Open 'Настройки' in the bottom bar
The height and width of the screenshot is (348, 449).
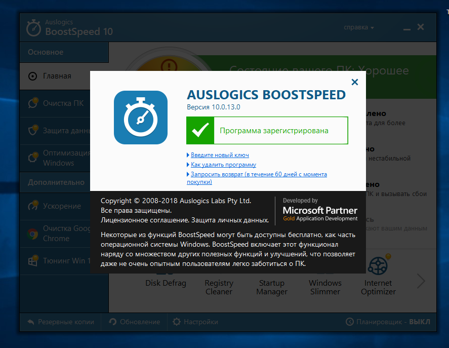click(195, 322)
